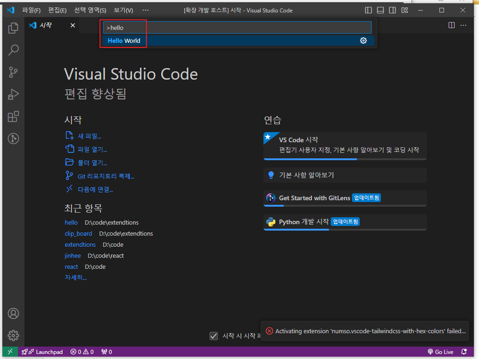The image size is (479, 359).
Task: Click the progress bar under VS Code 시작
Action: [x=345, y=159]
